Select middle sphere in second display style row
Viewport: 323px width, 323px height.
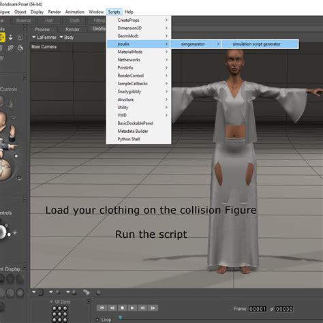pos(10,293)
